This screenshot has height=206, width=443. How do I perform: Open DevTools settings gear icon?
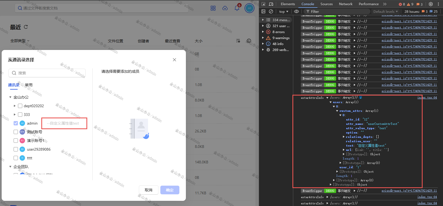[431, 4]
